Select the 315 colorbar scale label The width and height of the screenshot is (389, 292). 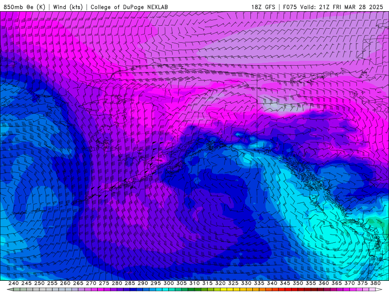pos(207,283)
